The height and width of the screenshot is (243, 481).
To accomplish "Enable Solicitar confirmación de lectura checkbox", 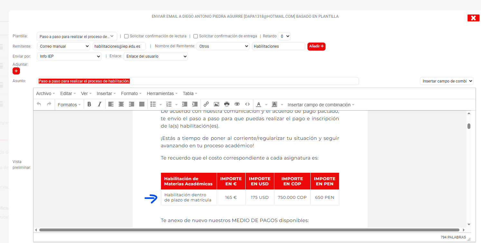I will tap(127, 36).
